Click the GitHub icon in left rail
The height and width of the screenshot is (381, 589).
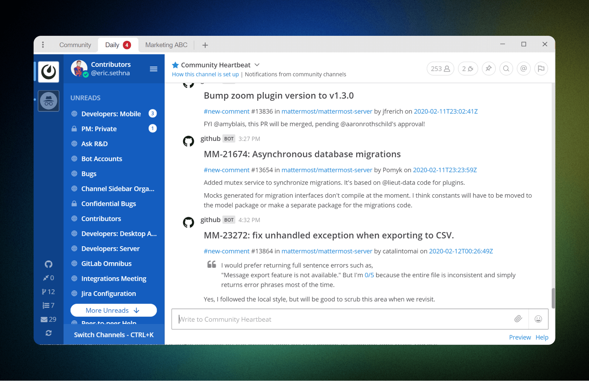pos(49,264)
